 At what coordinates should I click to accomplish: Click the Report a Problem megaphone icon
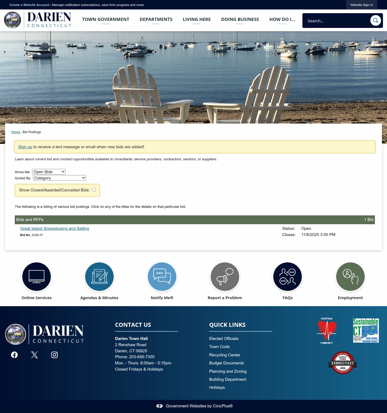(225, 277)
